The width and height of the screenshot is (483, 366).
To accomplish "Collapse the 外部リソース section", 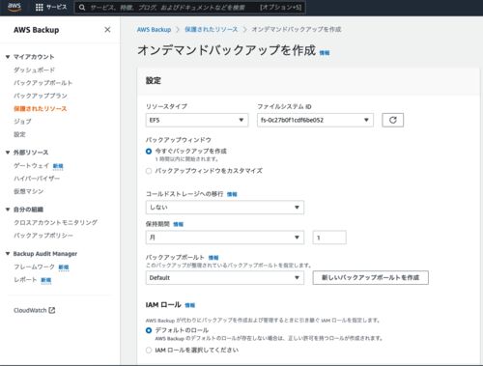I will (8, 153).
